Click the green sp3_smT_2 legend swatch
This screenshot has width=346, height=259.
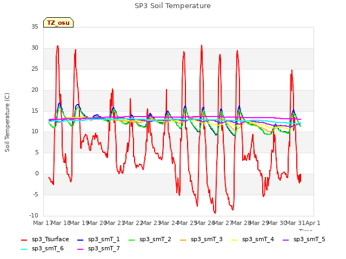pyautogui.click(x=132, y=240)
